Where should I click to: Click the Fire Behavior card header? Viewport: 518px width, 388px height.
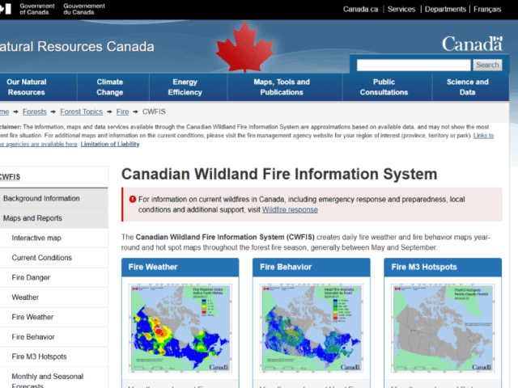click(311, 268)
